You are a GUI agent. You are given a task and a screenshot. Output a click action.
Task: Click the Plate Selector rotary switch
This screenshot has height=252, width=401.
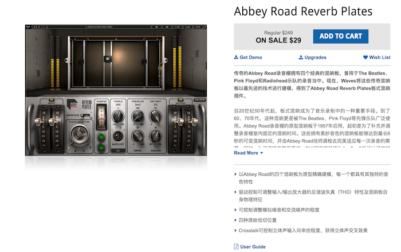[79, 134]
